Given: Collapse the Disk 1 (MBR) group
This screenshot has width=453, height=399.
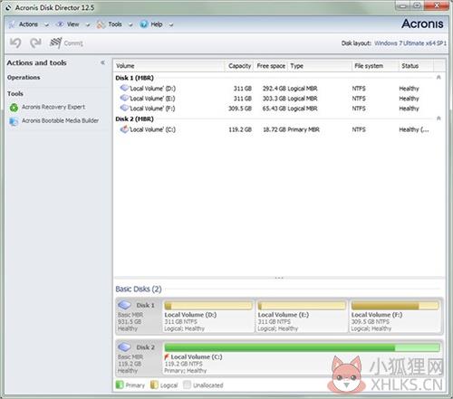Looking at the screenshot, I should click(439, 78).
